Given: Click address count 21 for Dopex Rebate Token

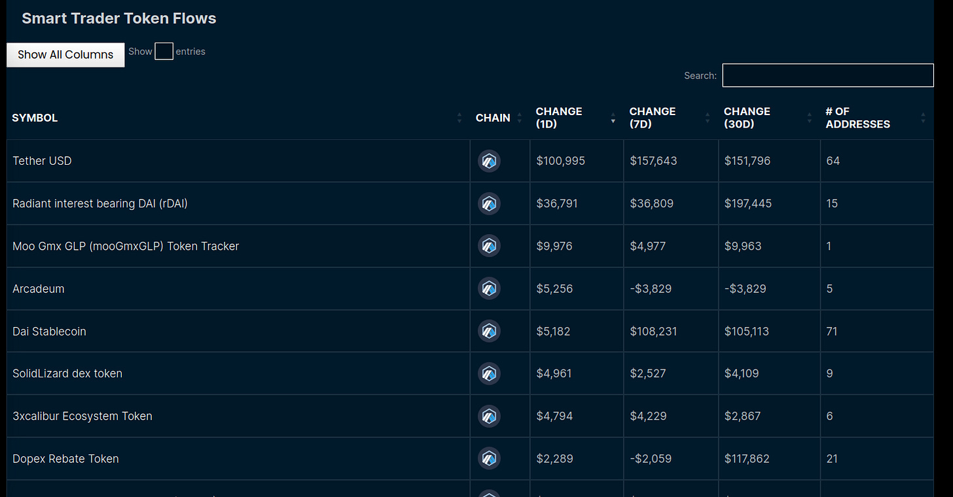Looking at the screenshot, I should (832, 458).
